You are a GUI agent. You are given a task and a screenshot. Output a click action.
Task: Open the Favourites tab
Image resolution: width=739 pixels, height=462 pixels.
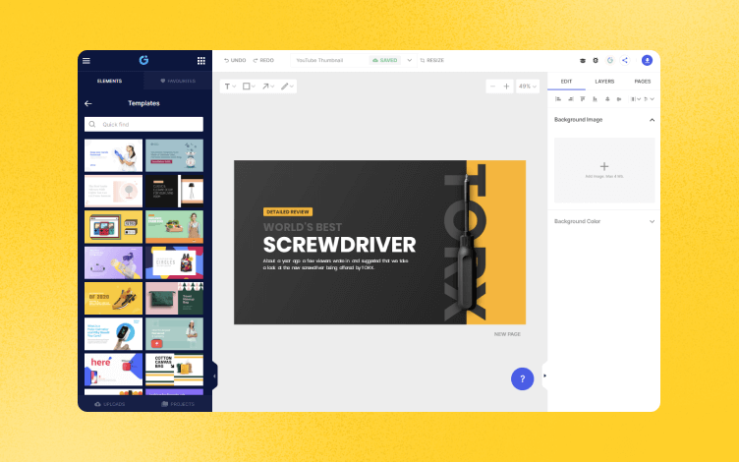(178, 81)
